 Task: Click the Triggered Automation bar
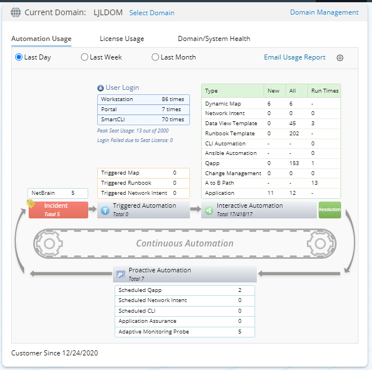(143, 210)
